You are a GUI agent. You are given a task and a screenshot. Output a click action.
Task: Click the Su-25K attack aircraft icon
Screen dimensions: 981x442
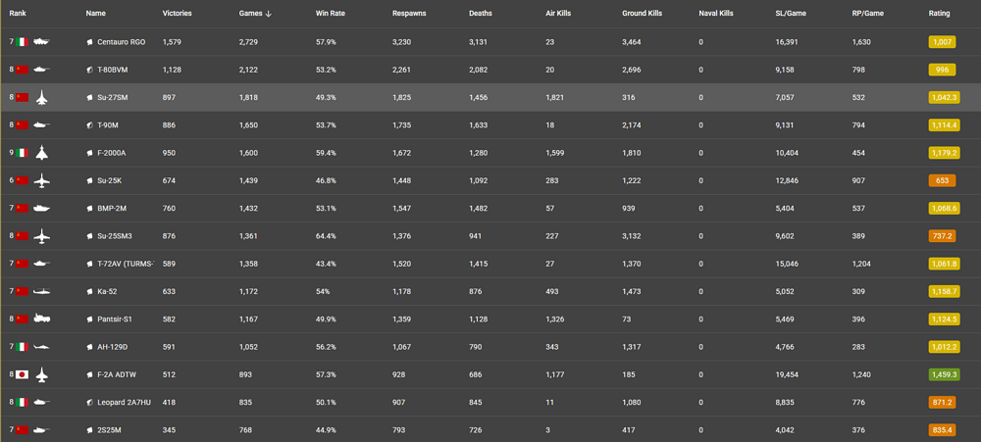41,181
